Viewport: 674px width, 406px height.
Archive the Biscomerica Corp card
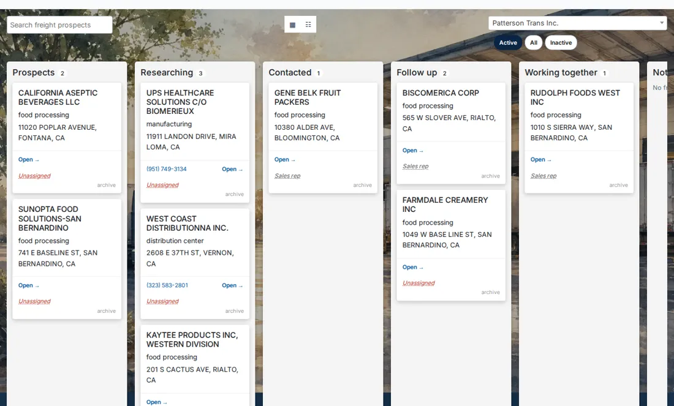pos(490,176)
